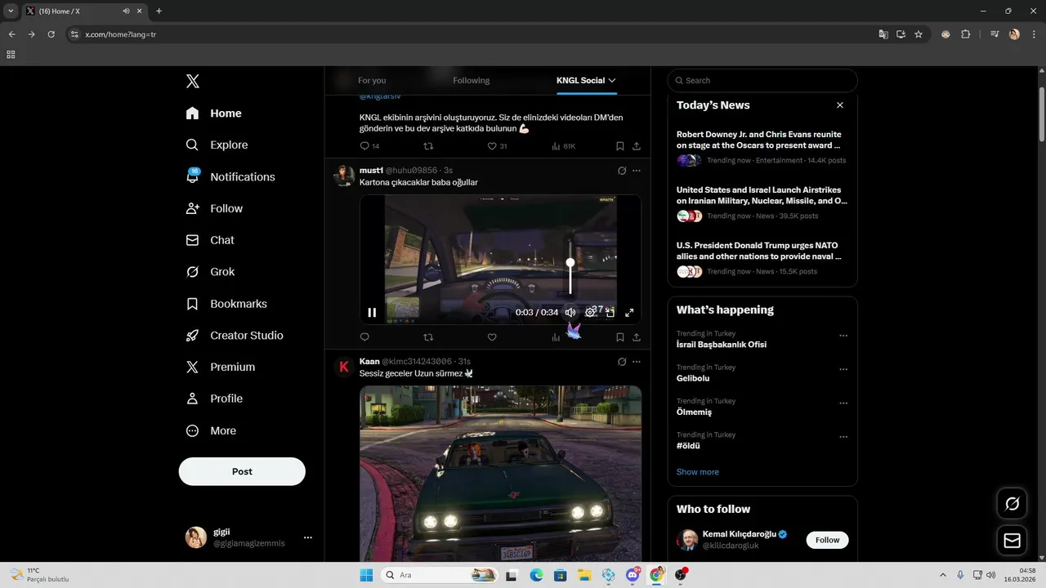Image resolution: width=1046 pixels, height=588 pixels.
Task: Open options for Gelibolu trend
Action: pos(843,369)
